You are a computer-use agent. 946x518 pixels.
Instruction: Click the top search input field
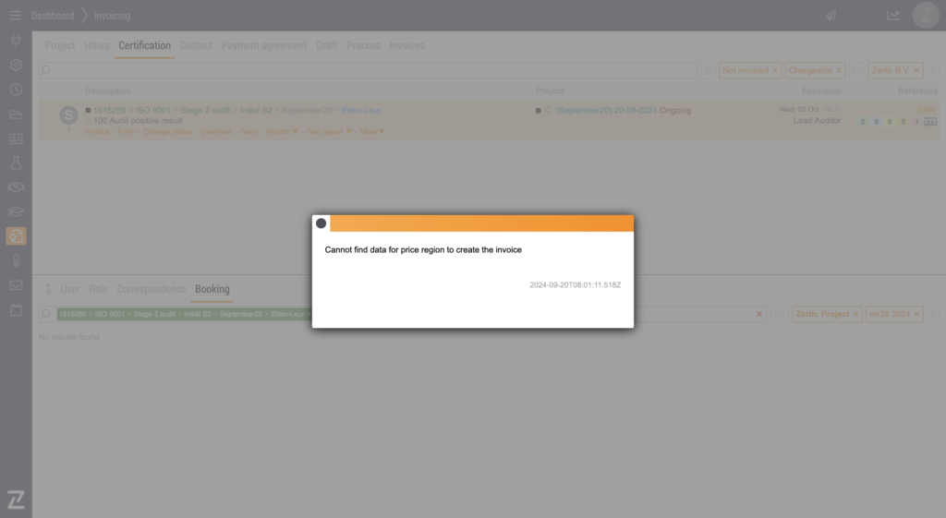[370, 70]
